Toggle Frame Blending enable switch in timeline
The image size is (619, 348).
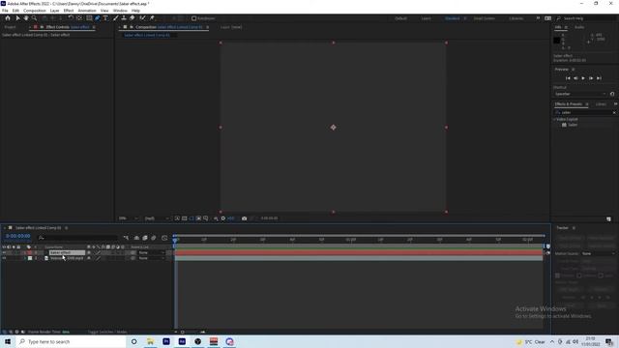(145, 238)
